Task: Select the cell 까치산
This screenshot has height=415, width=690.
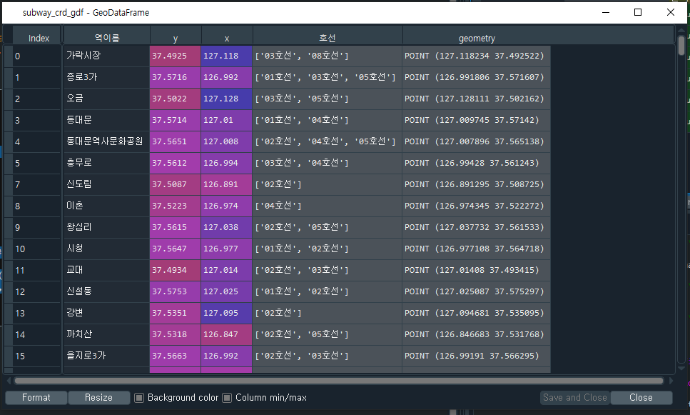Action: [x=106, y=334]
